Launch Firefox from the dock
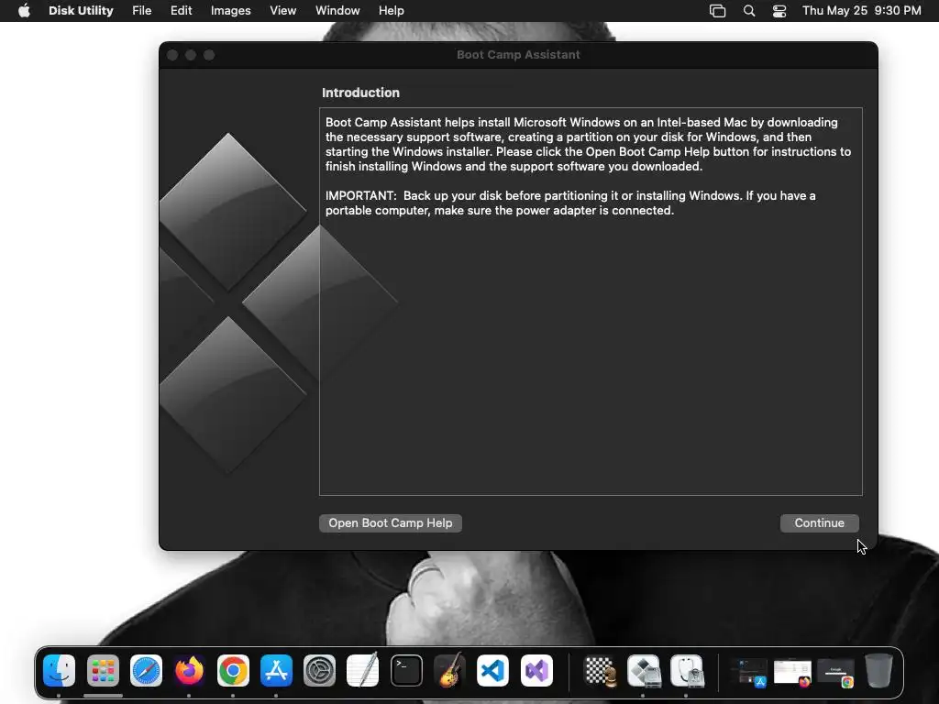Screen dimensions: 939x704 pos(189,670)
